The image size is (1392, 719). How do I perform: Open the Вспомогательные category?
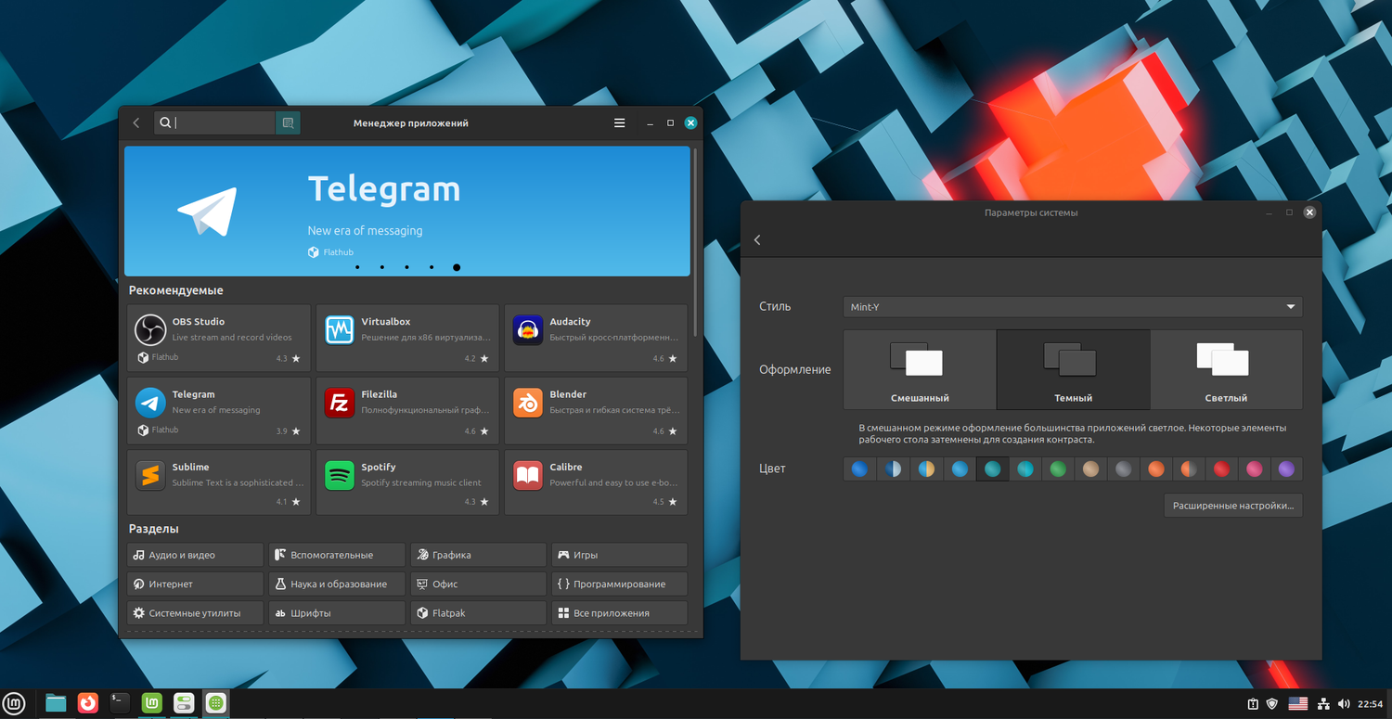click(x=337, y=555)
